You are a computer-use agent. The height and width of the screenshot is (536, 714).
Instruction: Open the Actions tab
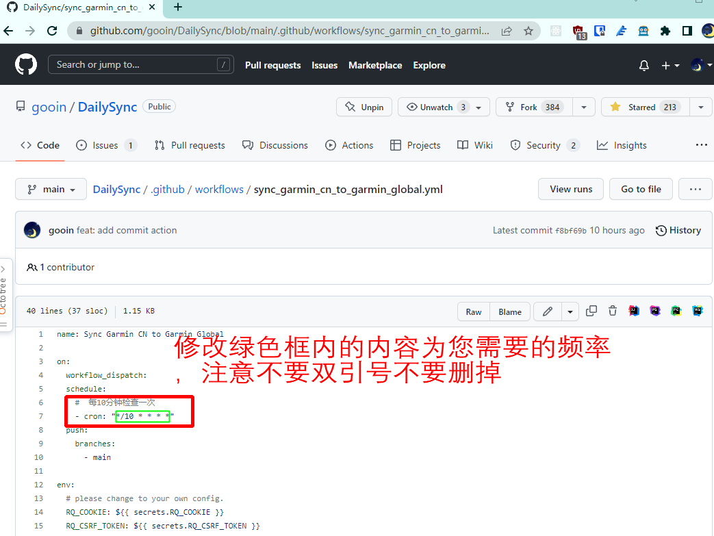click(x=349, y=145)
